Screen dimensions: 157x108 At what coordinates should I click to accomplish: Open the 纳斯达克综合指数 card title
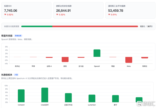pos(64,6)
